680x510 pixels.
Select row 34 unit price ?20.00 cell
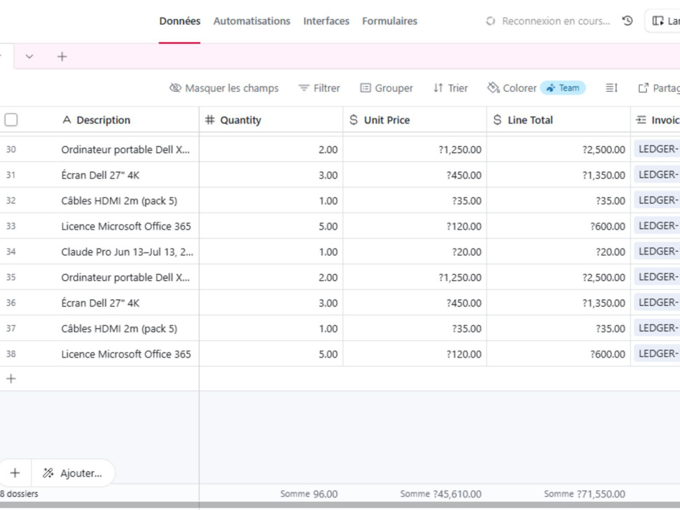[x=415, y=252]
